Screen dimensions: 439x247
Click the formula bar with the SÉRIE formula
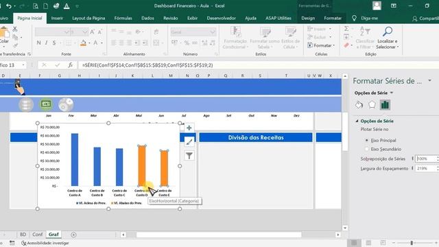coord(258,65)
